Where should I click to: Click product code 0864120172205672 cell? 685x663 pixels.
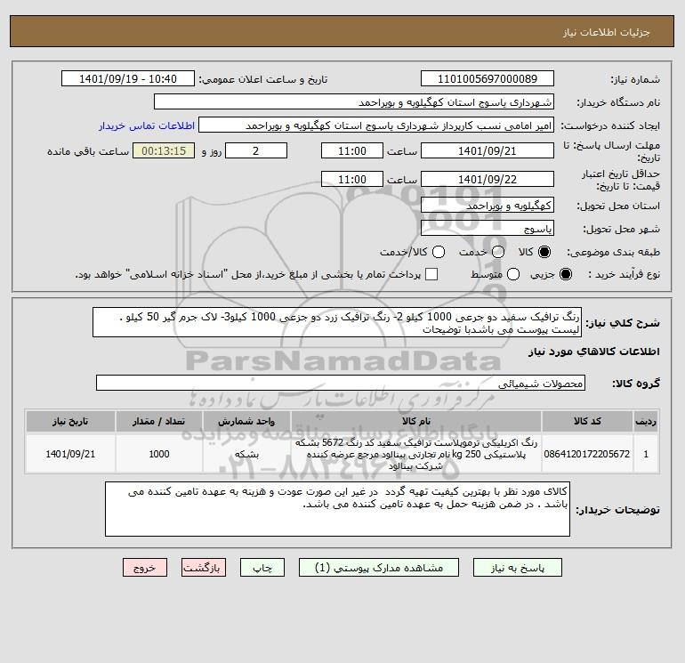587,454
